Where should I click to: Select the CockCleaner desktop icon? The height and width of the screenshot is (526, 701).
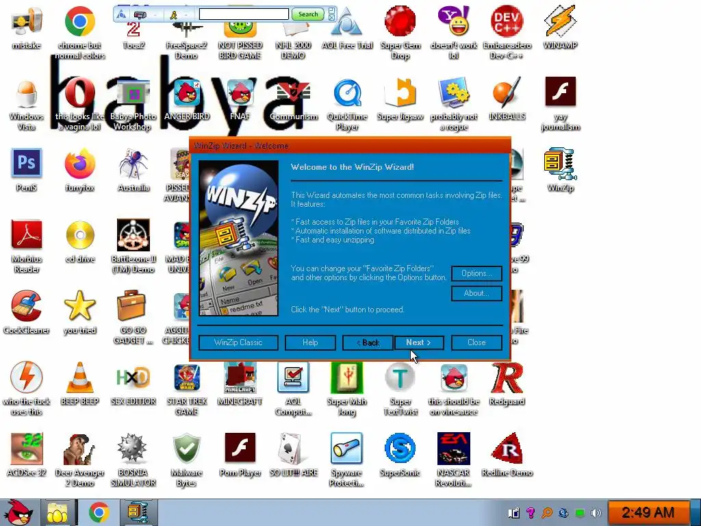(27, 312)
